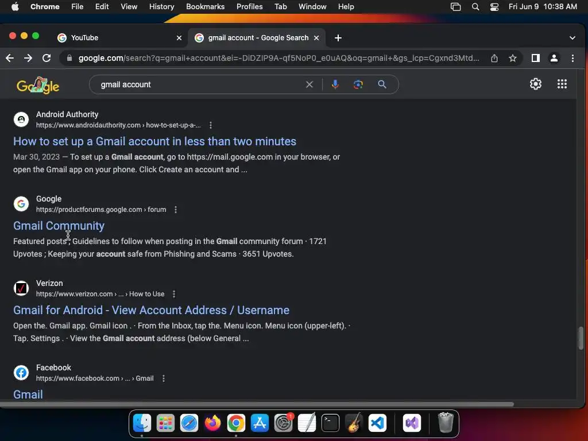Click the Google doodle logo
The width and height of the screenshot is (588, 441).
pyautogui.click(x=38, y=85)
